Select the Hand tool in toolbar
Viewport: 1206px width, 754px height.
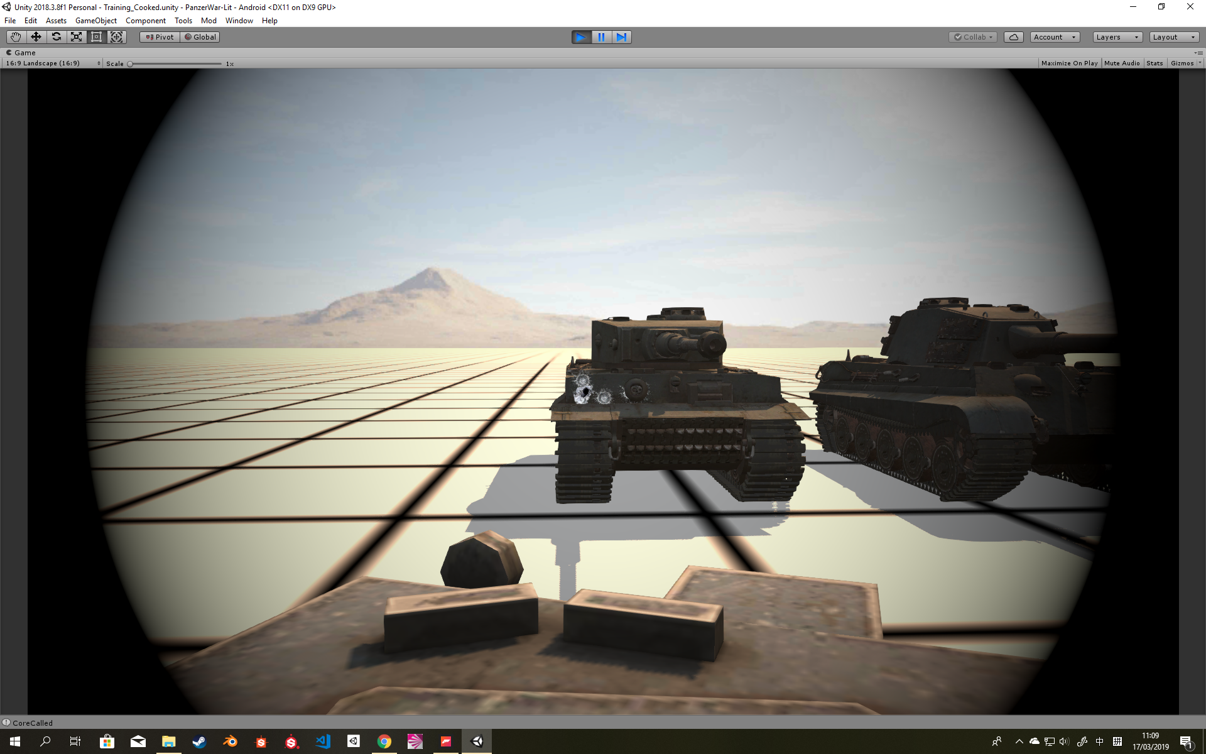[16, 37]
